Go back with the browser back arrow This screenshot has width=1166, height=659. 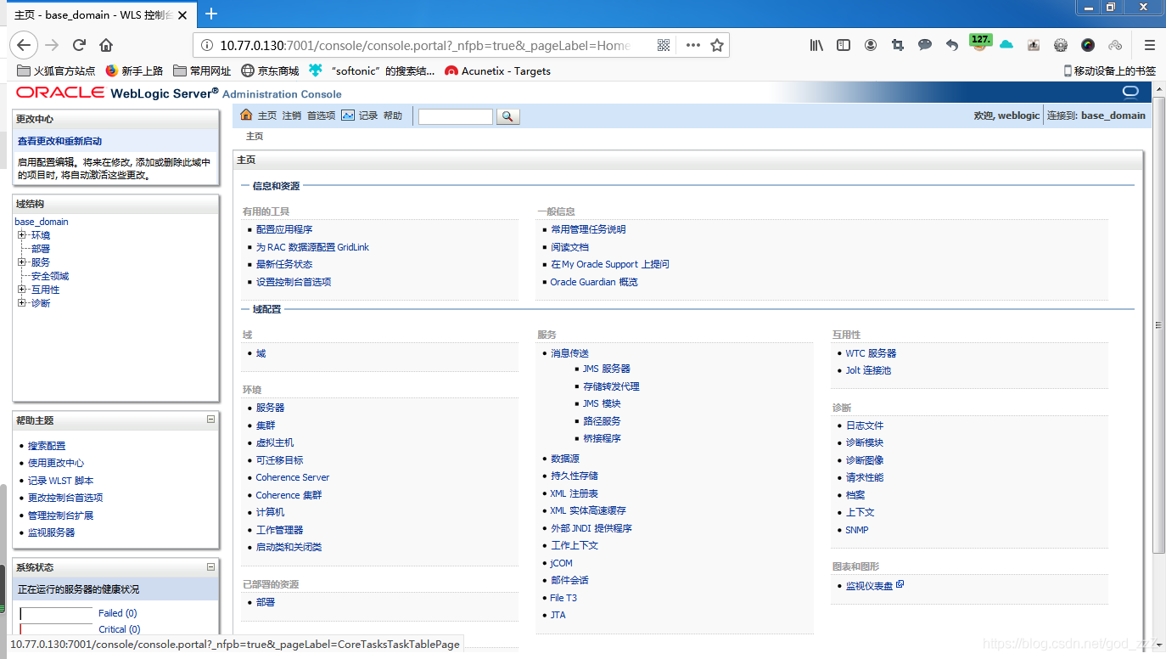23,45
